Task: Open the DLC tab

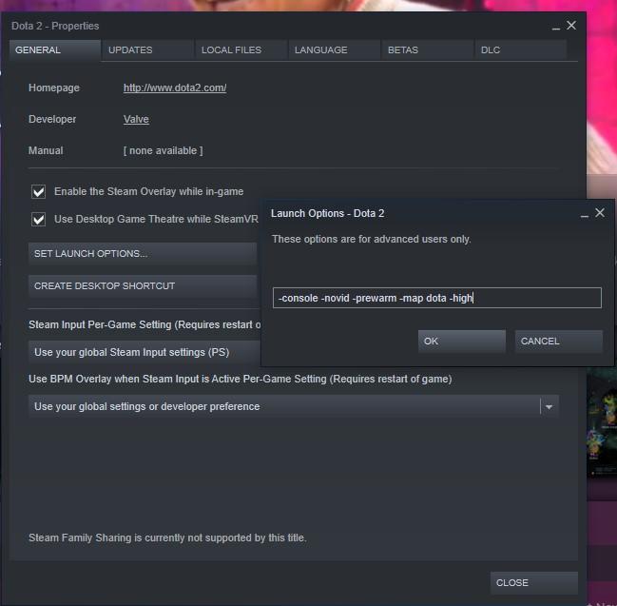Action: click(521, 50)
